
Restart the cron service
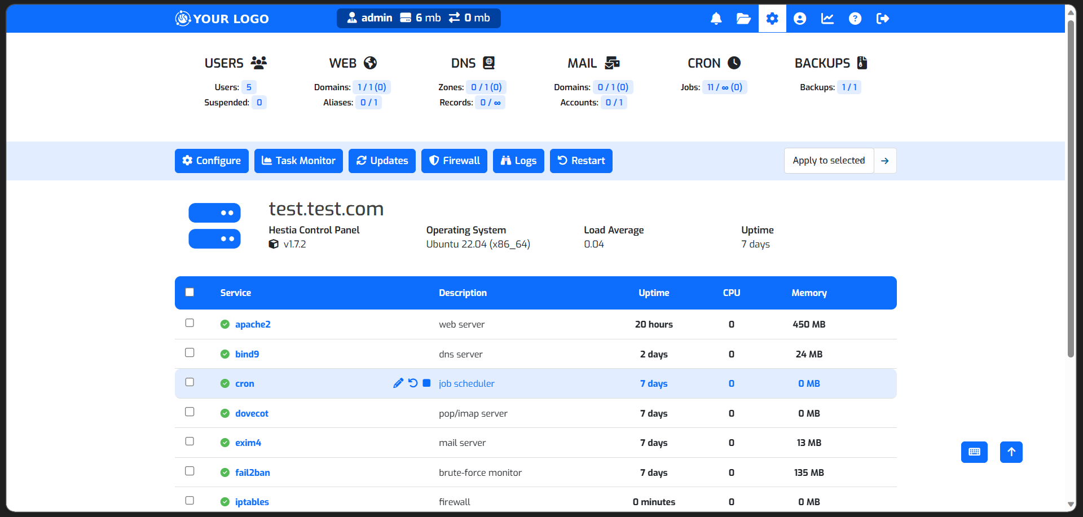tap(412, 383)
